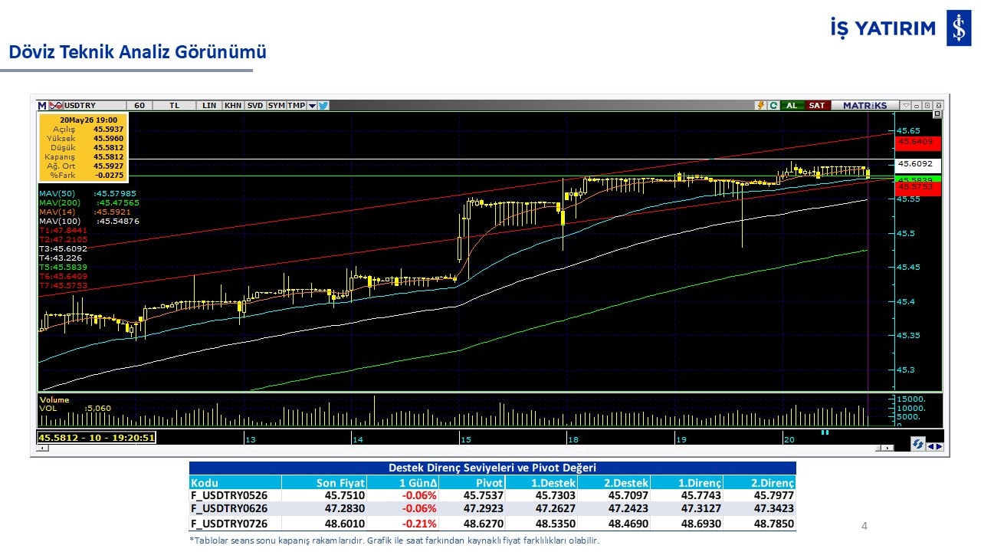The height and width of the screenshot is (552, 981).
Task: Click the horizontal scrollbar under the chart
Action: tap(465, 448)
